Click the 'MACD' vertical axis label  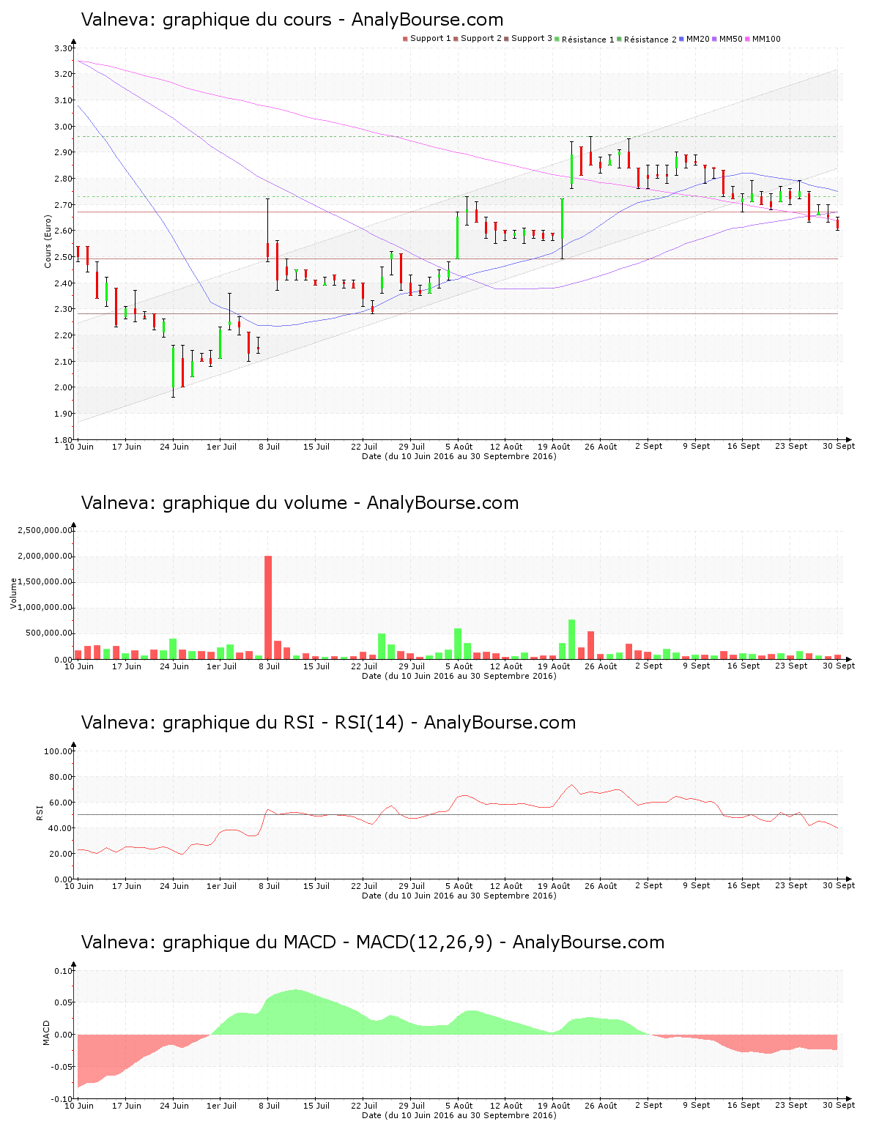coord(47,1033)
